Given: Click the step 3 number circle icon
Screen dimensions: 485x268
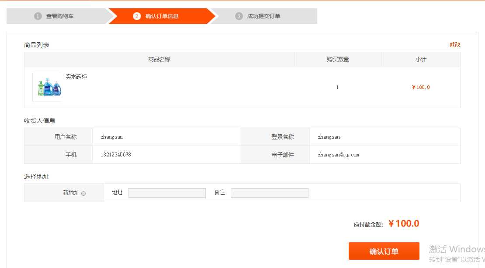Looking at the screenshot, I should click(x=239, y=16).
